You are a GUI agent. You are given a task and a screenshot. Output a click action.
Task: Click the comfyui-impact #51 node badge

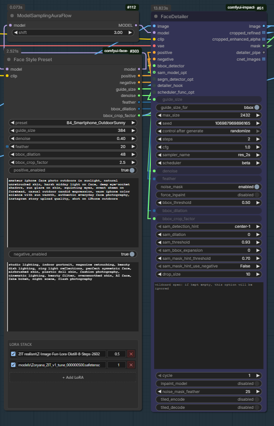(246, 8)
